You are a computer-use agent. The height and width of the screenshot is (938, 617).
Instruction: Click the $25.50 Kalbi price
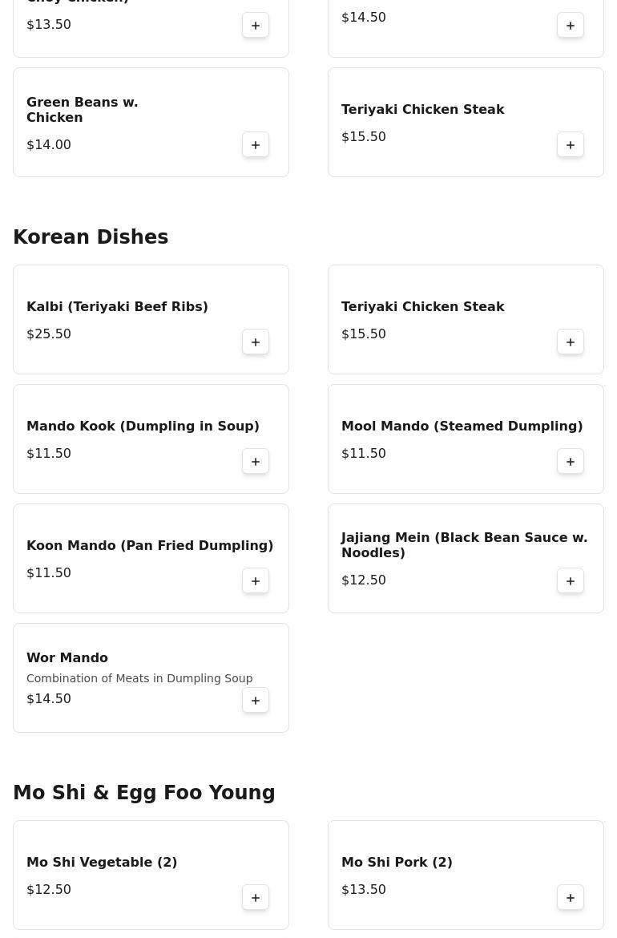[49, 334]
